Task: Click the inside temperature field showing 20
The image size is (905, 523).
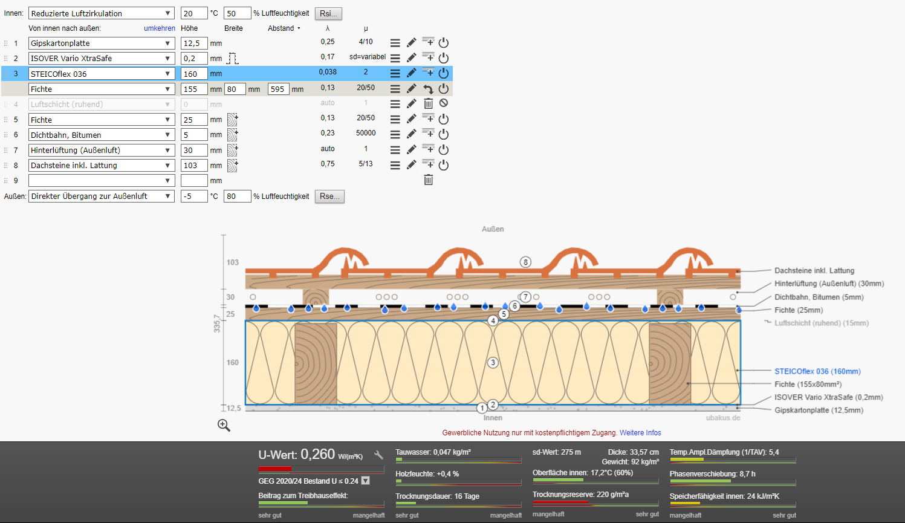Action: pyautogui.click(x=194, y=13)
